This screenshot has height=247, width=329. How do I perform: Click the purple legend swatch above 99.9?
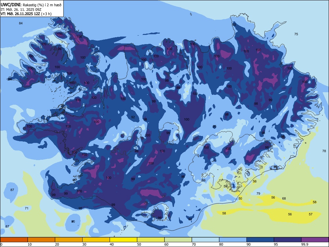(315, 240)
